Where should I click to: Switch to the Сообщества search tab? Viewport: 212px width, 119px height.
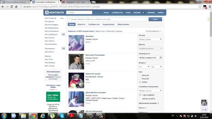click(x=94, y=24)
